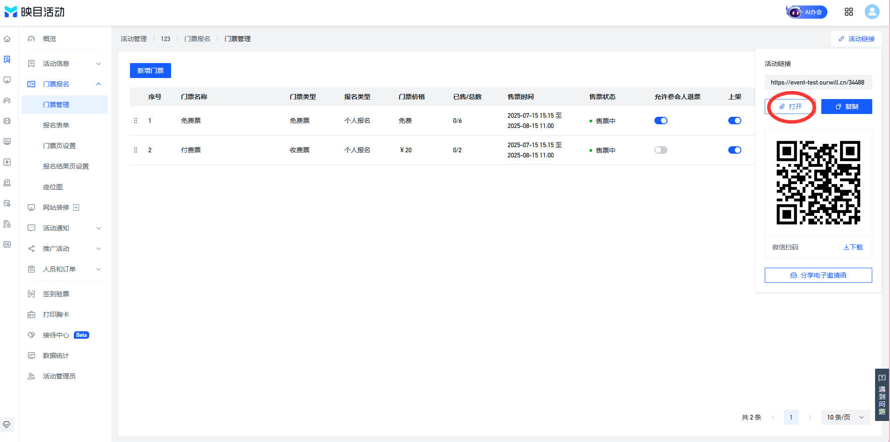Click the 复制 link button
This screenshot has width=890, height=442.
click(847, 107)
